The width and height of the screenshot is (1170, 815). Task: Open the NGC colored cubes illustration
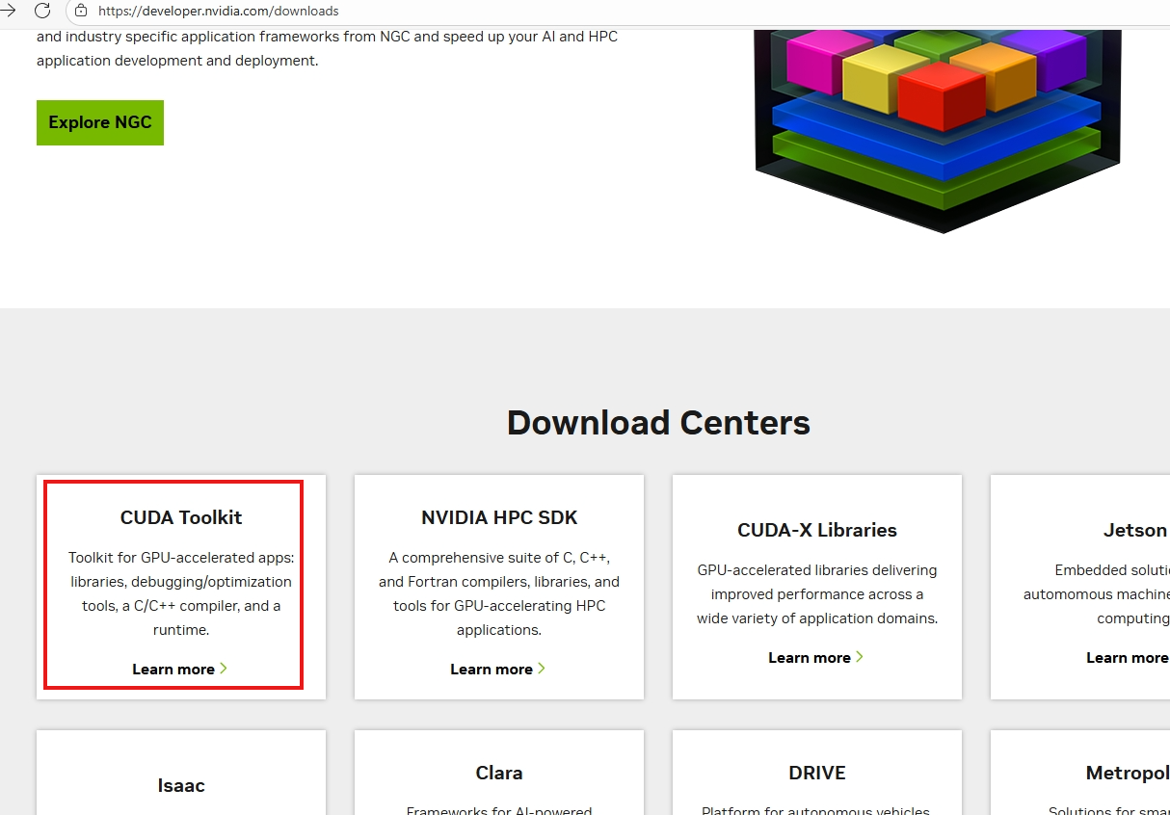(938, 129)
